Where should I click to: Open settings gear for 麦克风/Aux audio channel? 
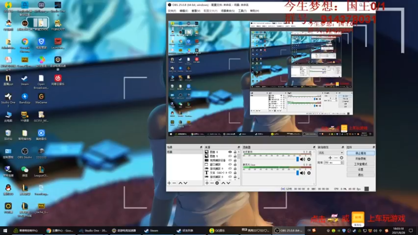coord(309,173)
